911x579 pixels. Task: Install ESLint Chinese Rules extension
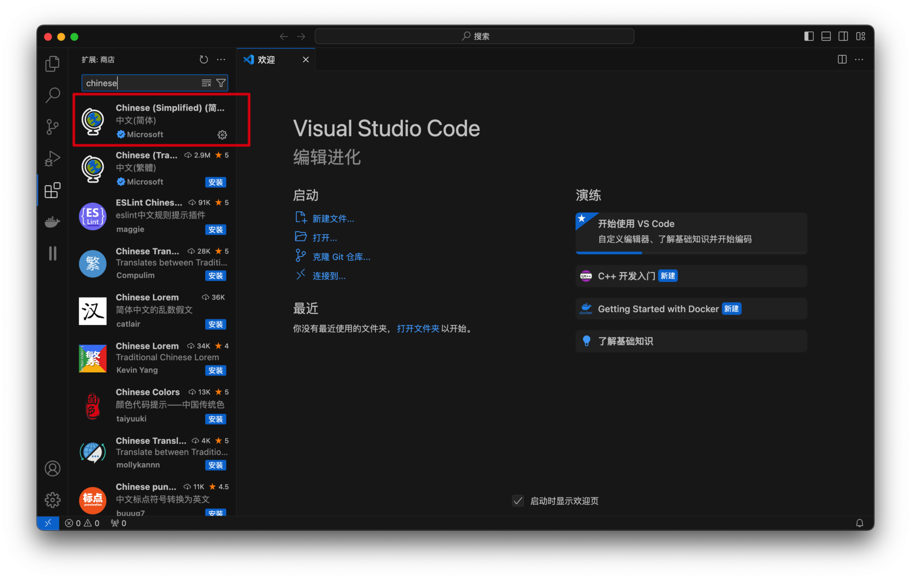[215, 230]
